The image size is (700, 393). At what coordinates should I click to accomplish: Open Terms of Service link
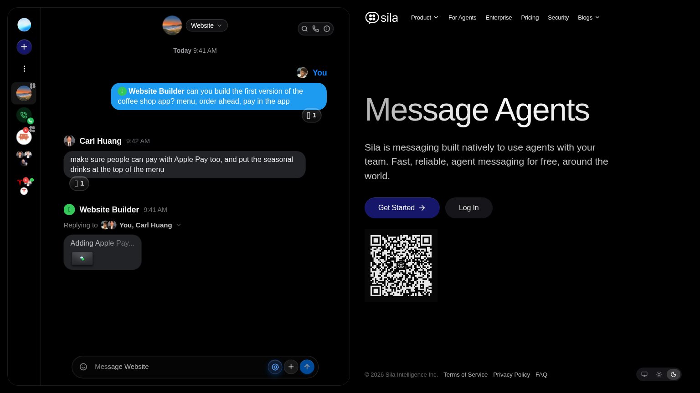point(465,375)
